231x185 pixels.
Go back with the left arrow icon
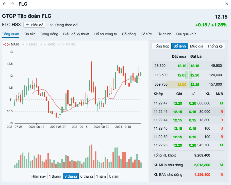(x=5, y=4)
